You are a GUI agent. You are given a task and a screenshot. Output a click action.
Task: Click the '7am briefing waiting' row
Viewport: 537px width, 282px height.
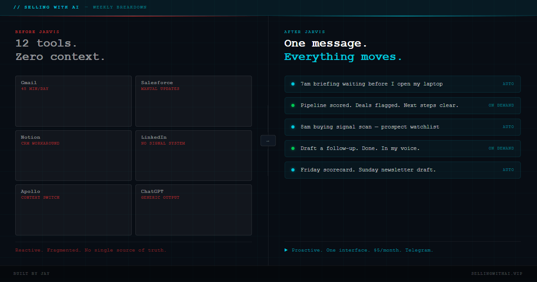coord(403,84)
